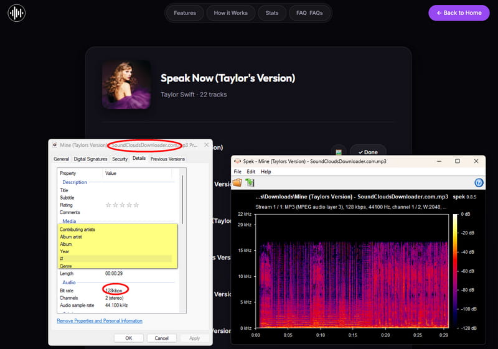
Task: Open the Features nav item
Action: click(x=185, y=13)
